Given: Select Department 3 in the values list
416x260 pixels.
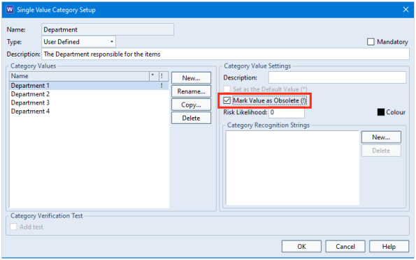Looking at the screenshot, I should point(89,102).
